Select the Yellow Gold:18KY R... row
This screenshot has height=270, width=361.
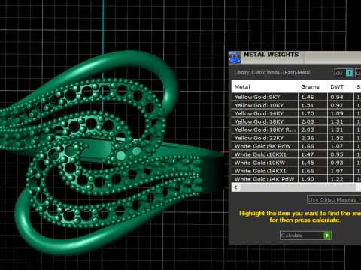(296, 130)
